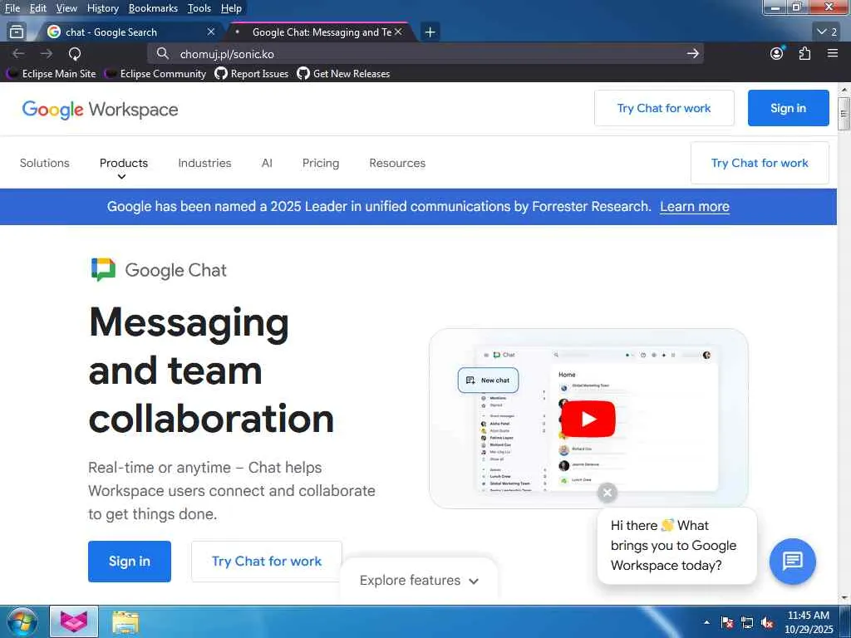
Task: Click the network tray icon
Action: (x=747, y=623)
